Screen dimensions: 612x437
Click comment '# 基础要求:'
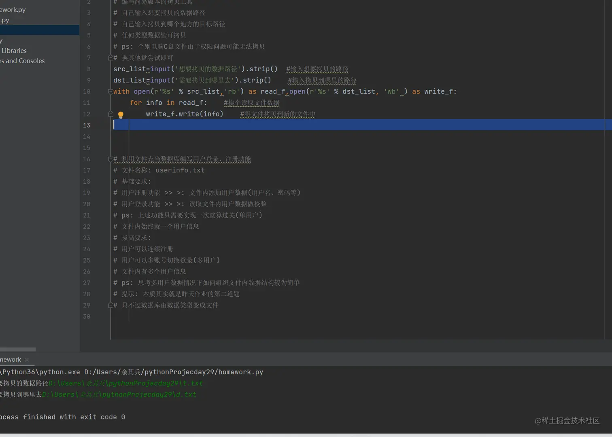132,182
